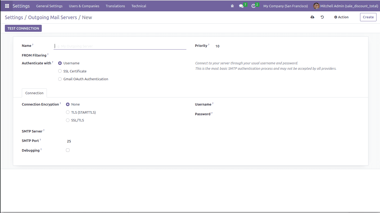This screenshot has height=213, width=380.
Task: Click the SMTP Port help question mark
Action: [40, 140]
